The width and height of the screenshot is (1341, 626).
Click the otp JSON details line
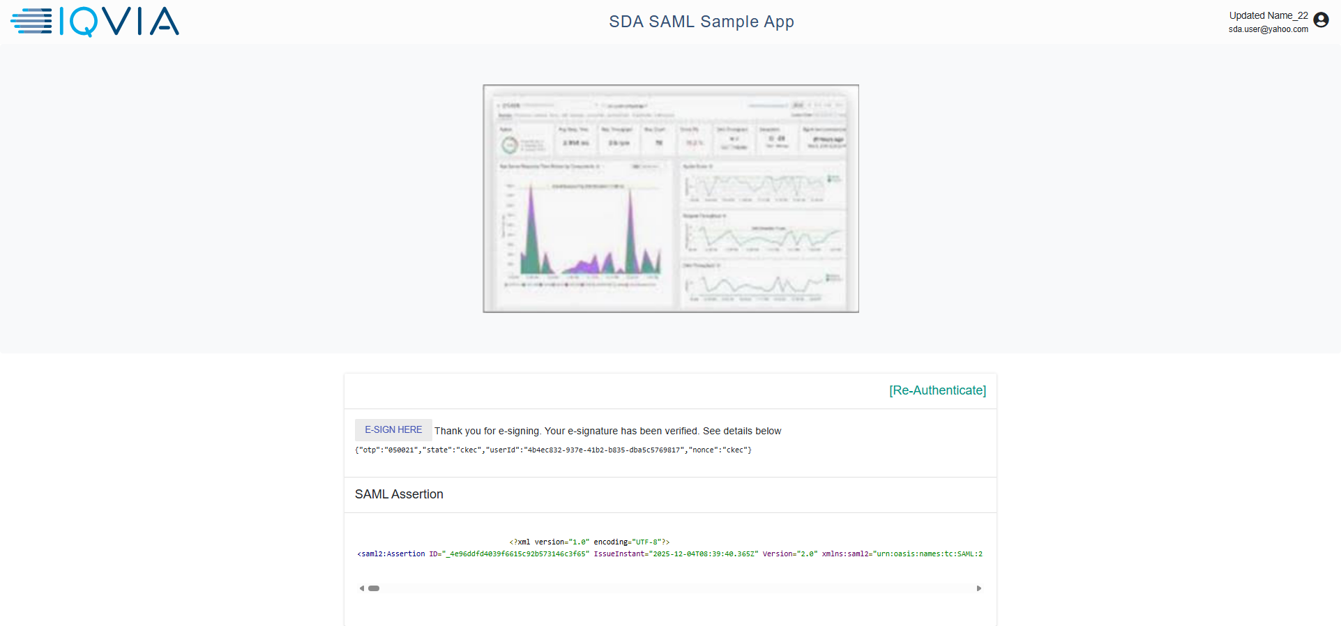point(553,450)
